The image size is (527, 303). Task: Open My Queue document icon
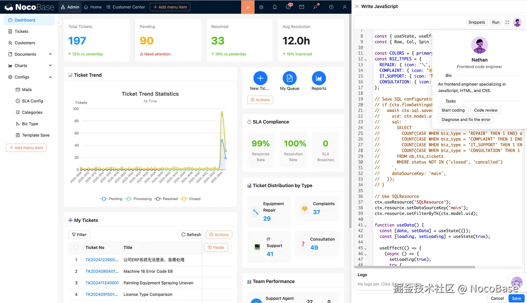click(289, 78)
